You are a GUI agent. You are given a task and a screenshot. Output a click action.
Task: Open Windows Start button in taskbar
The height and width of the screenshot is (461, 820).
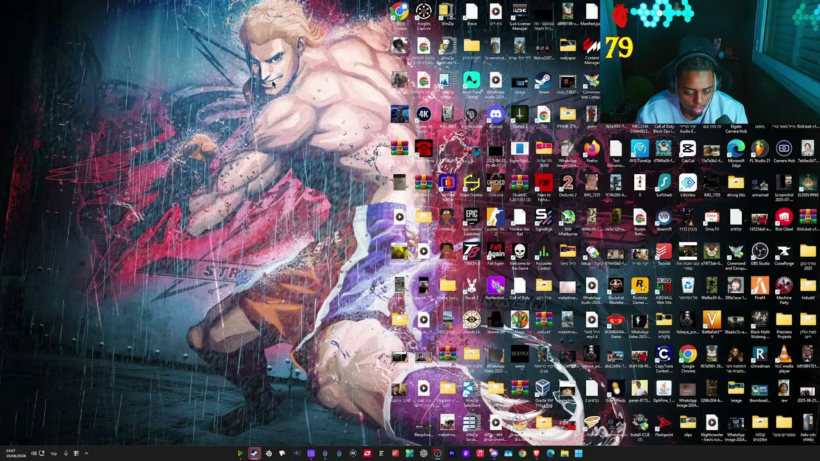pos(578,454)
